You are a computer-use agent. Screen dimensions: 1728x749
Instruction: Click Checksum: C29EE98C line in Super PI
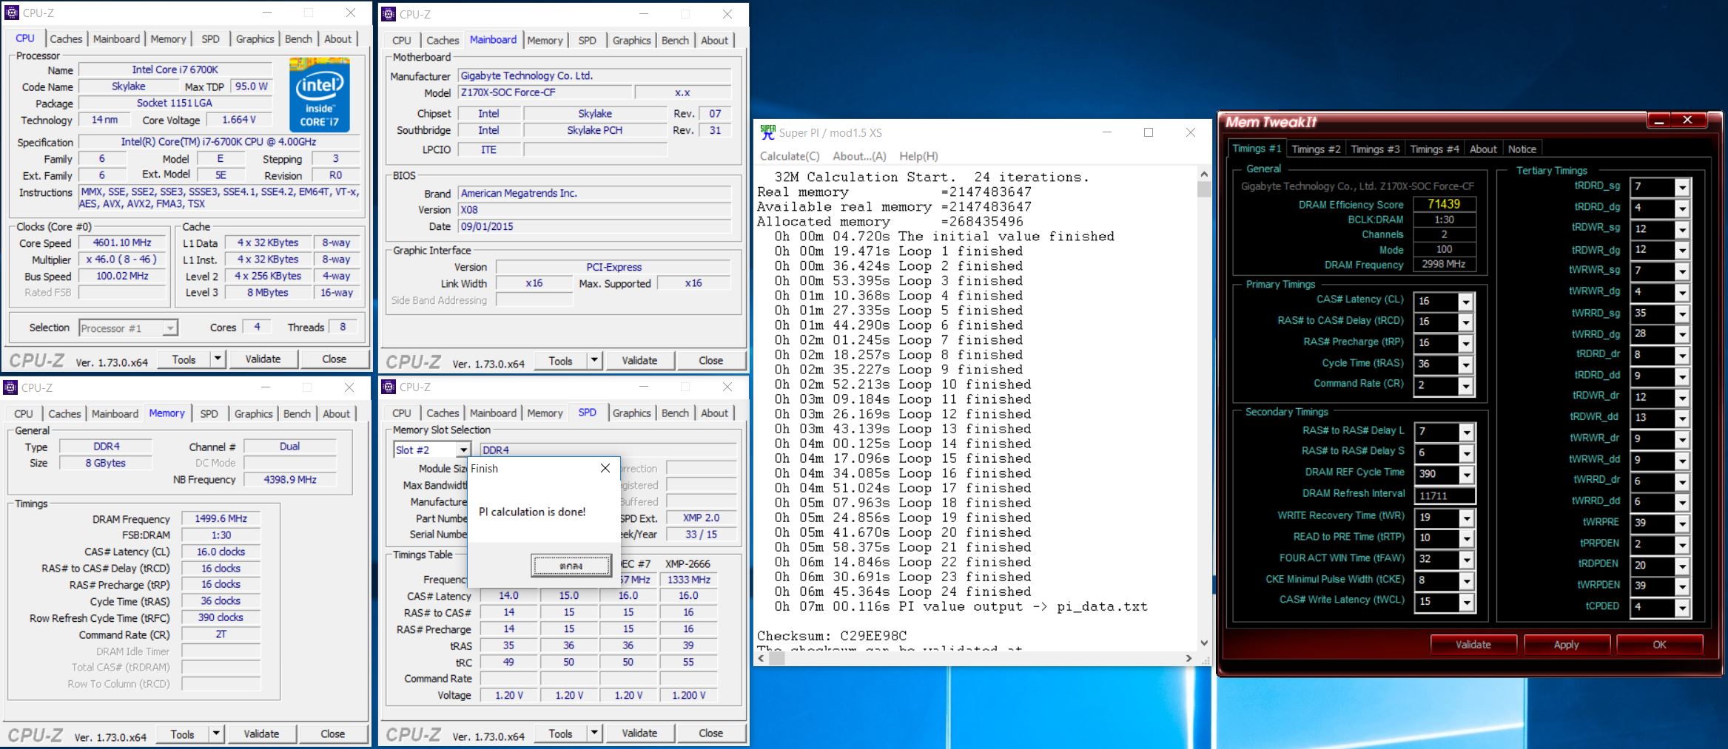pyautogui.click(x=831, y=636)
